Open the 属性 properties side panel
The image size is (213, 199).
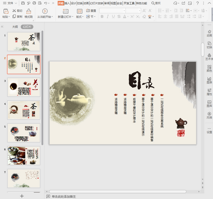209,92
